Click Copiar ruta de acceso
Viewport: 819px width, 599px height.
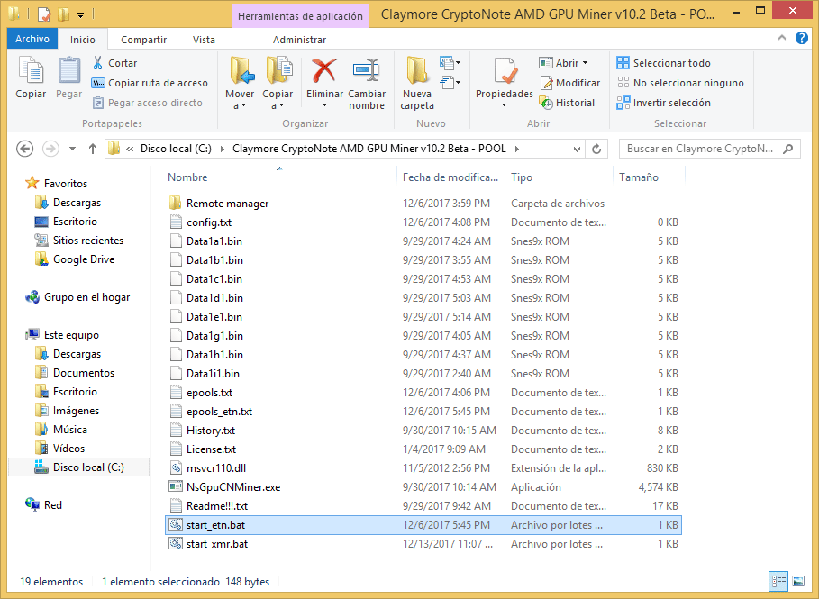[150, 83]
